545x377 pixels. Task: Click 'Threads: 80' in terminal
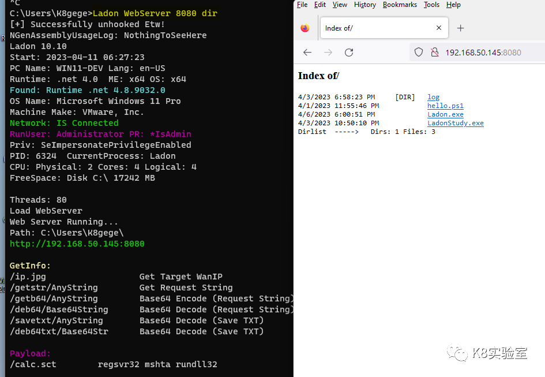[x=38, y=200]
